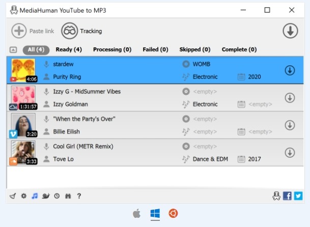Open the Skipped (0) tab
The width and height of the screenshot is (310, 227).
point(195,49)
